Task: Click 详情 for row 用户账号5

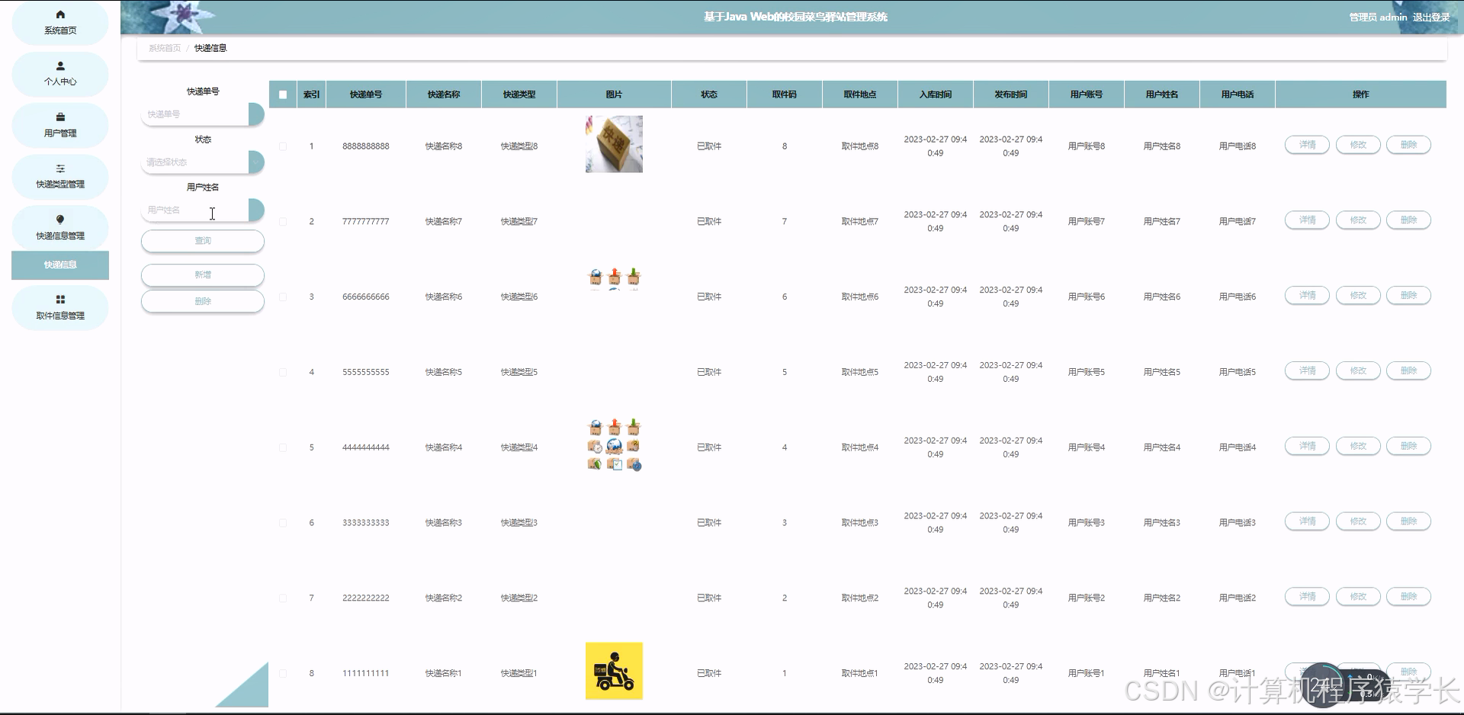Action: 1307,371
